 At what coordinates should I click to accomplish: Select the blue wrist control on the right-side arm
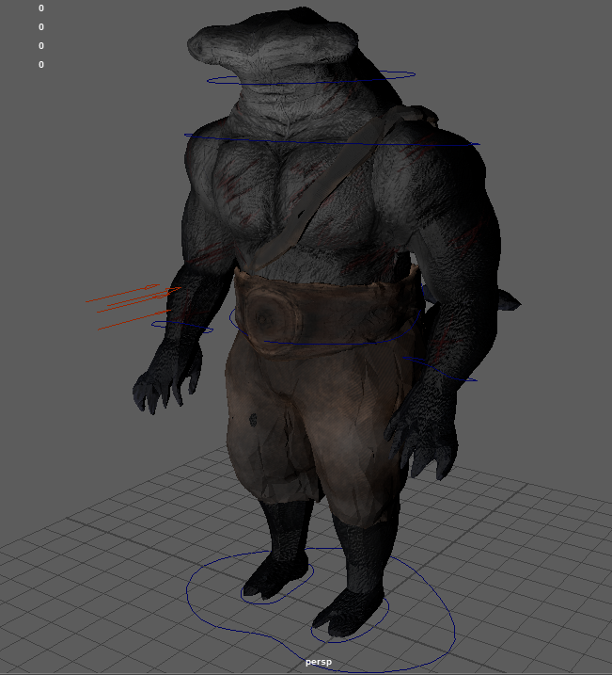click(461, 378)
